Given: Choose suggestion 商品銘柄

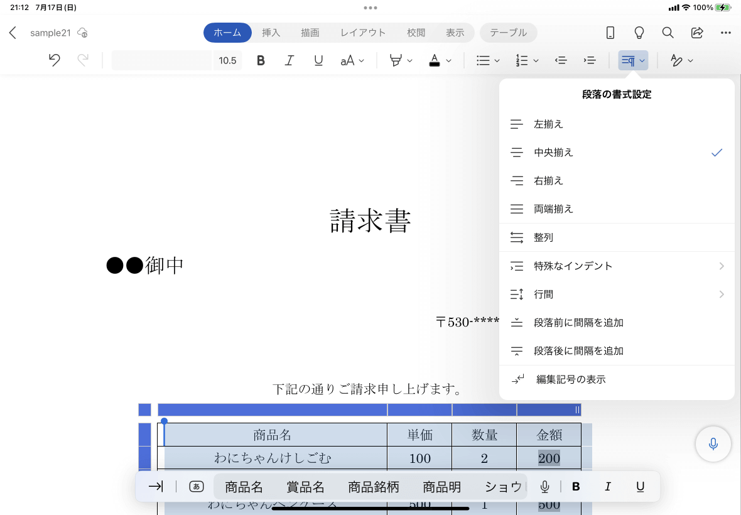Looking at the screenshot, I should (x=374, y=487).
